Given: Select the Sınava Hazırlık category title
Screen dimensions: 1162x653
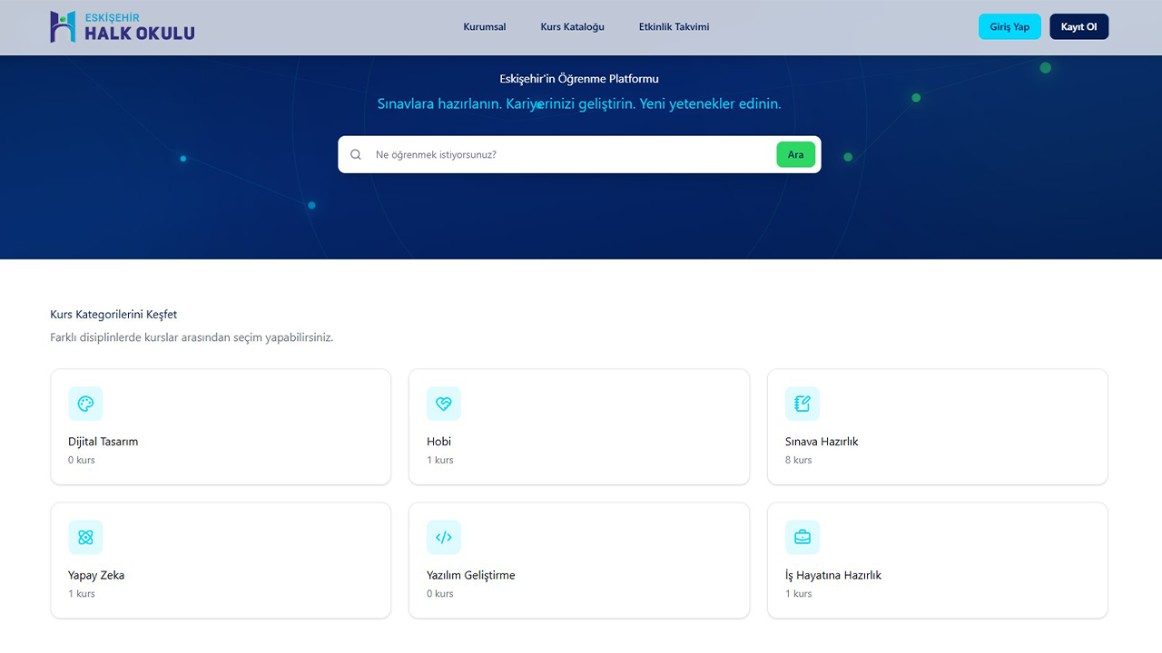Looking at the screenshot, I should pos(822,442).
